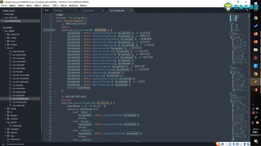
Task: Expand the form folder
Action: coord(5,41)
